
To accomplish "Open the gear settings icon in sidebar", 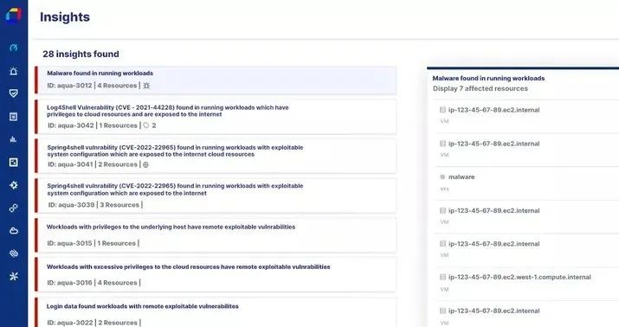I will [x=14, y=185].
